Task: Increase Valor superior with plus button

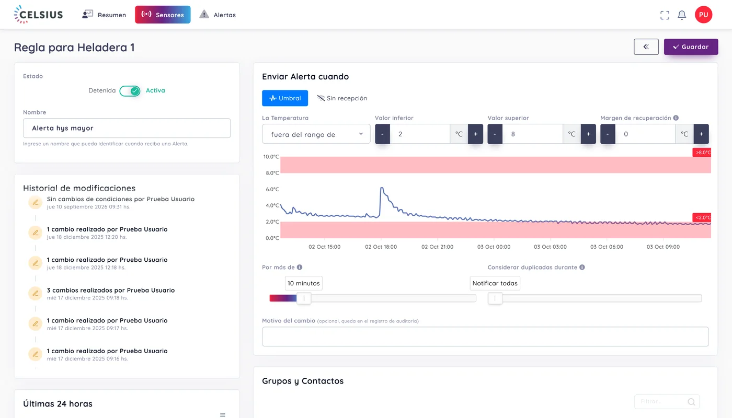Action: 588,134
